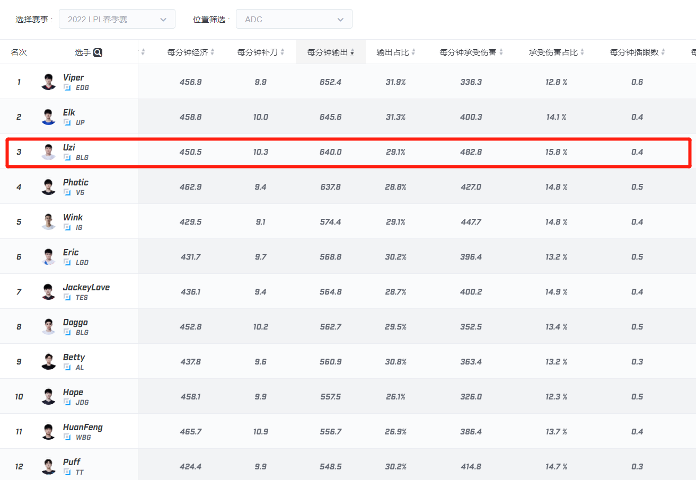Click JackeyLove's avatar photo

coord(48,291)
